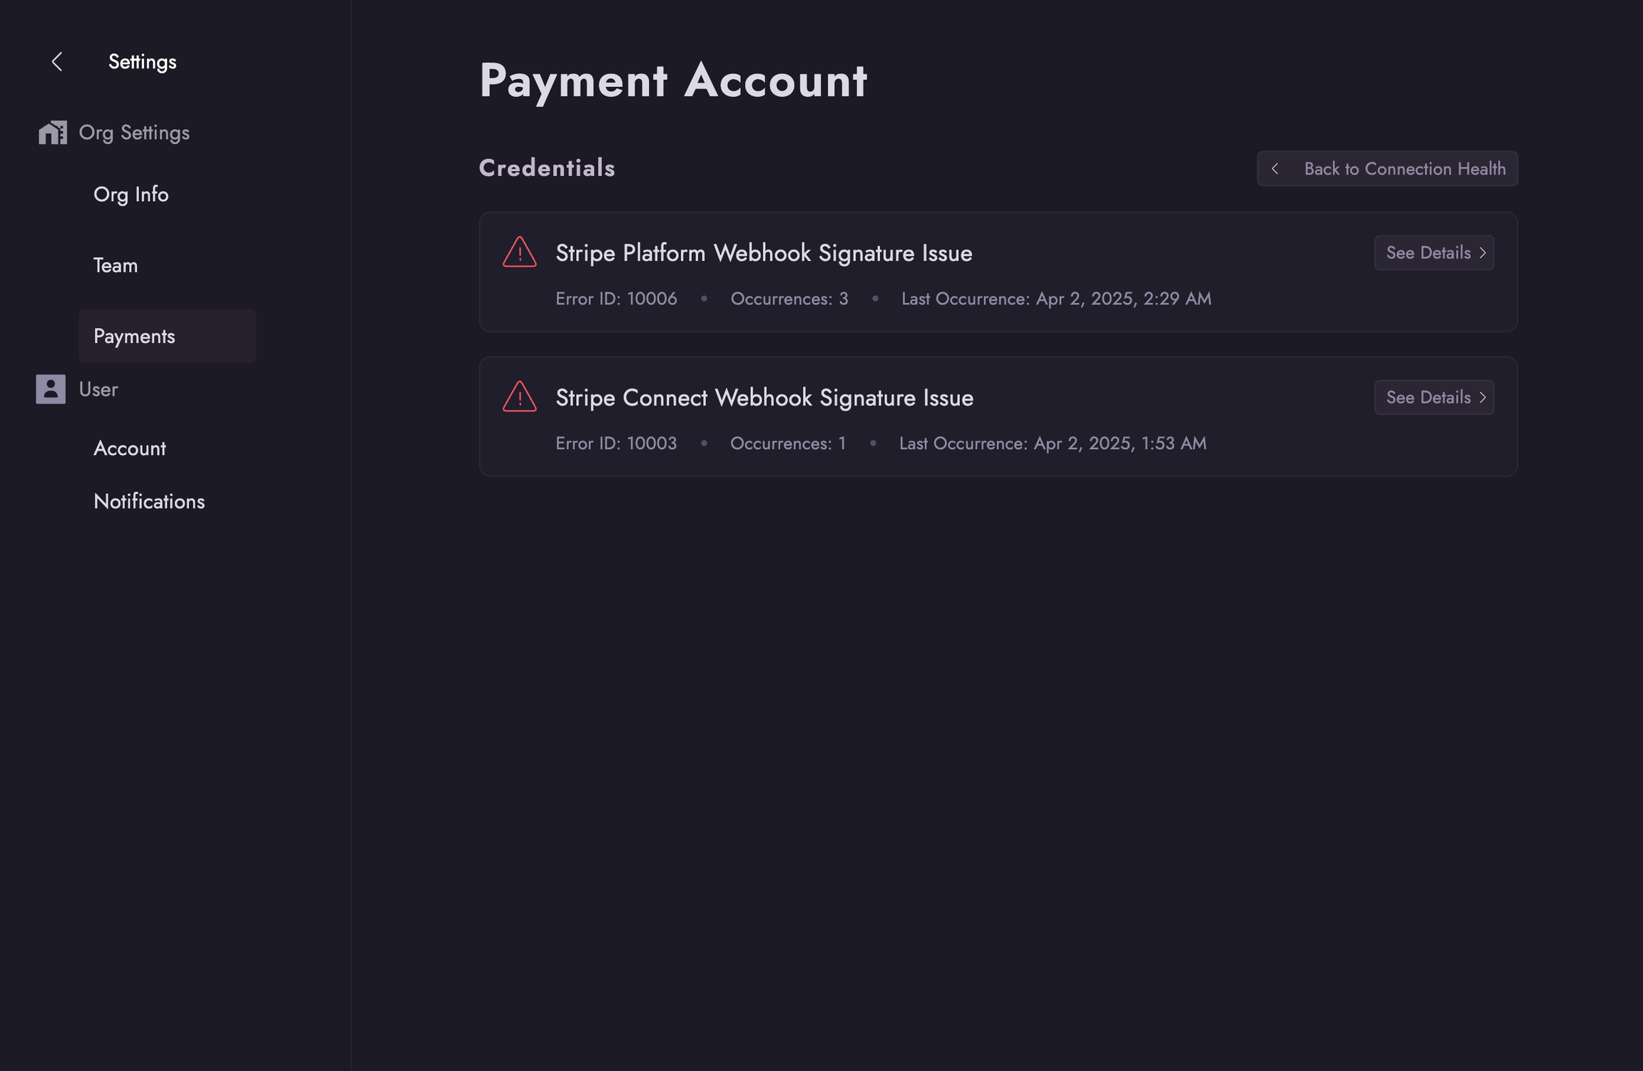Click the Stripe Connect warning triangle icon

[519, 397]
